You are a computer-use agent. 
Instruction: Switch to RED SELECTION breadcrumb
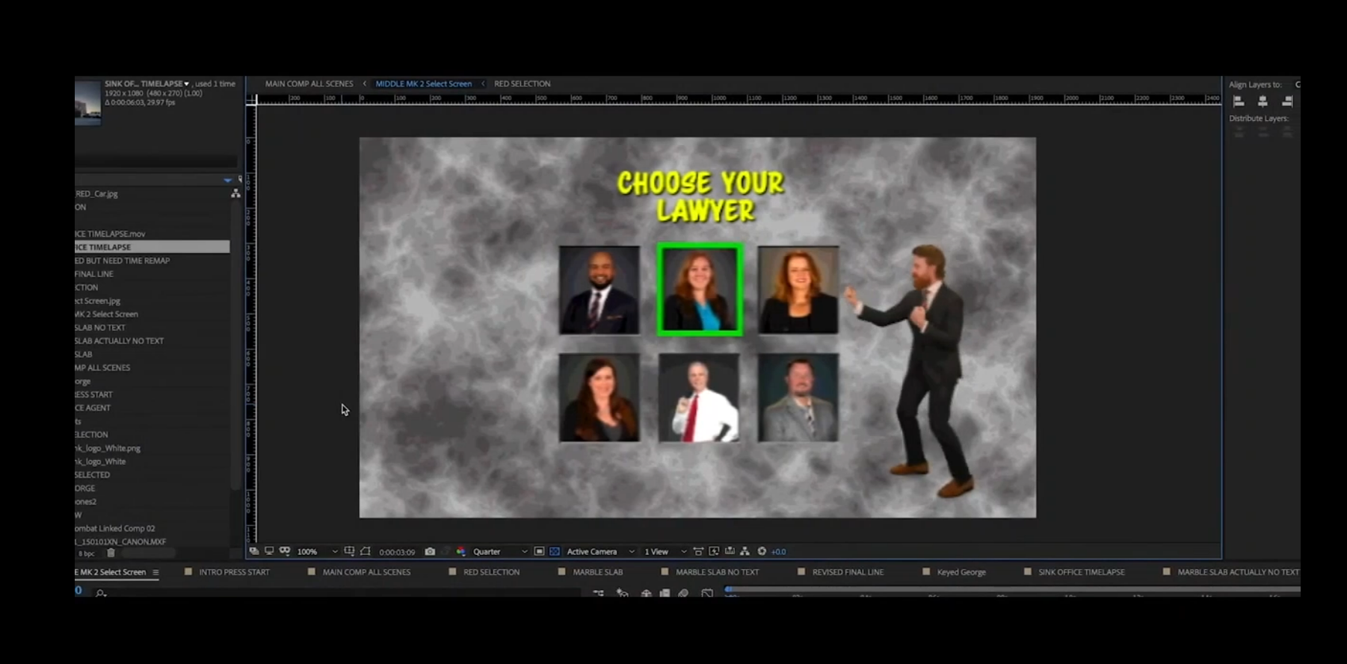(522, 84)
